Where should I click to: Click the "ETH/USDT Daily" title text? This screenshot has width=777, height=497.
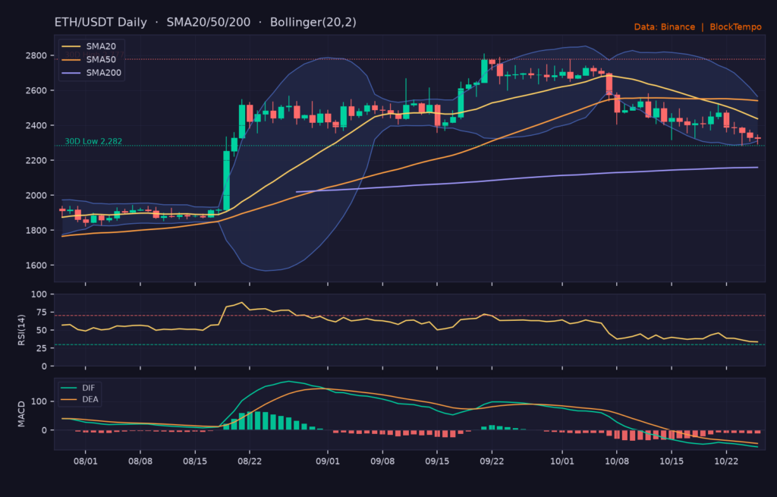[x=101, y=22]
